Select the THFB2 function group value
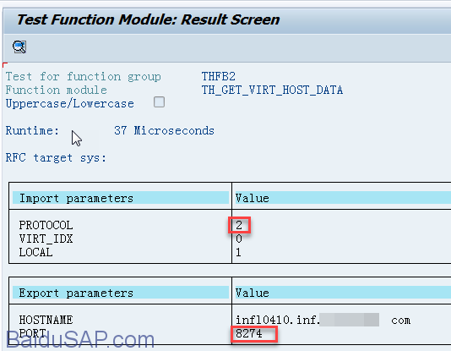This screenshot has height=351, width=451. [218, 77]
